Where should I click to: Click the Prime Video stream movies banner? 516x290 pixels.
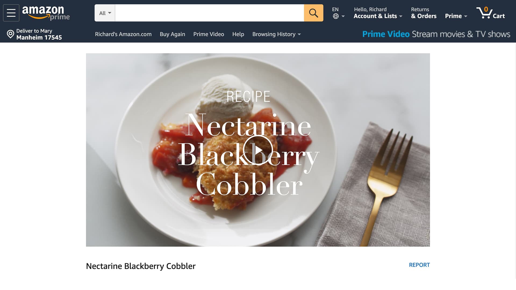click(x=436, y=34)
